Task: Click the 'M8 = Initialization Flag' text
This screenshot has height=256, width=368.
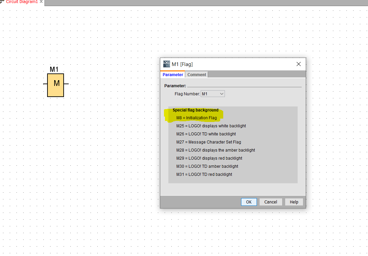Action: pyautogui.click(x=196, y=118)
